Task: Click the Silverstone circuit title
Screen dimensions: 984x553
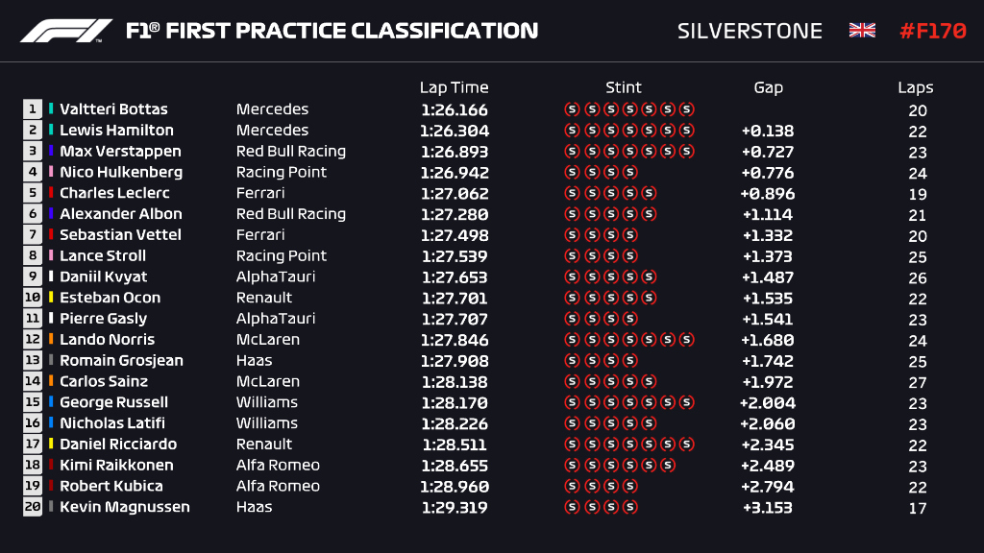Action: point(750,31)
